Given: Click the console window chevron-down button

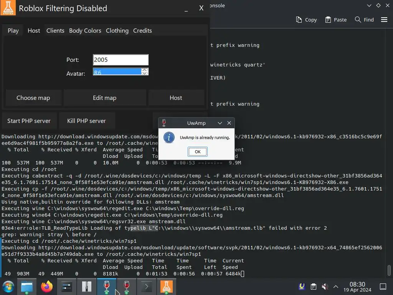Looking at the screenshot, I should pos(369,5).
